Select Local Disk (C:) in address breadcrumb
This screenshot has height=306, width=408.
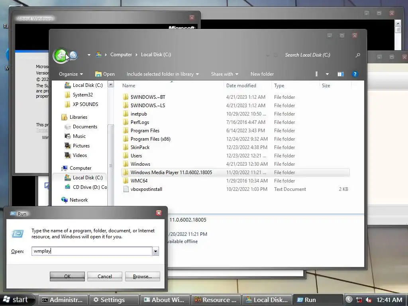click(156, 55)
